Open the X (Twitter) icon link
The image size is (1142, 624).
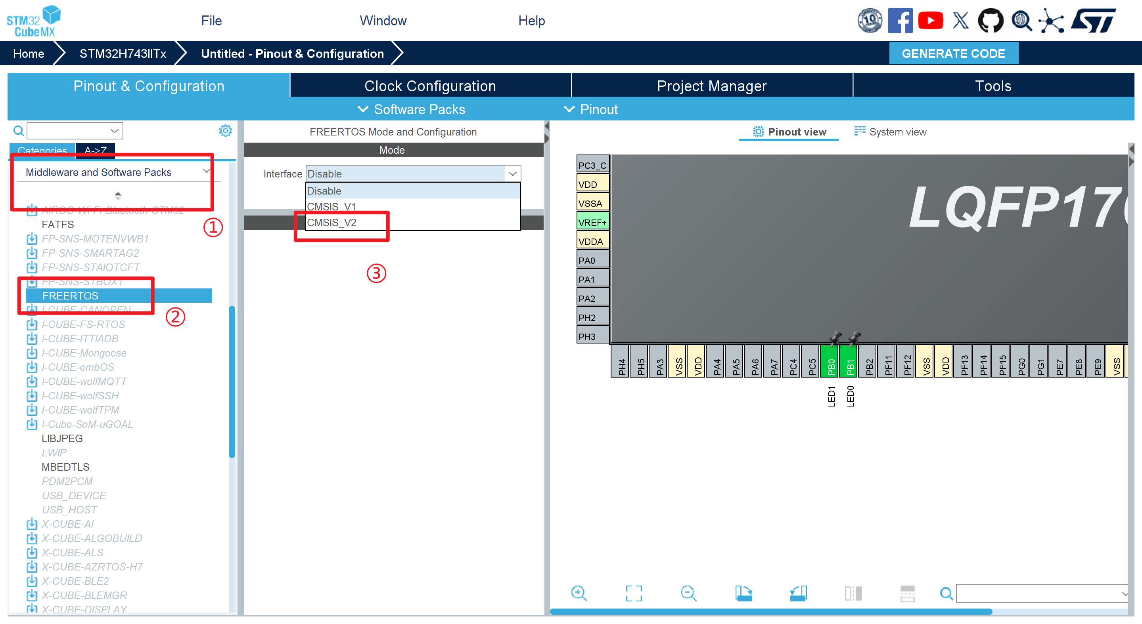click(960, 20)
